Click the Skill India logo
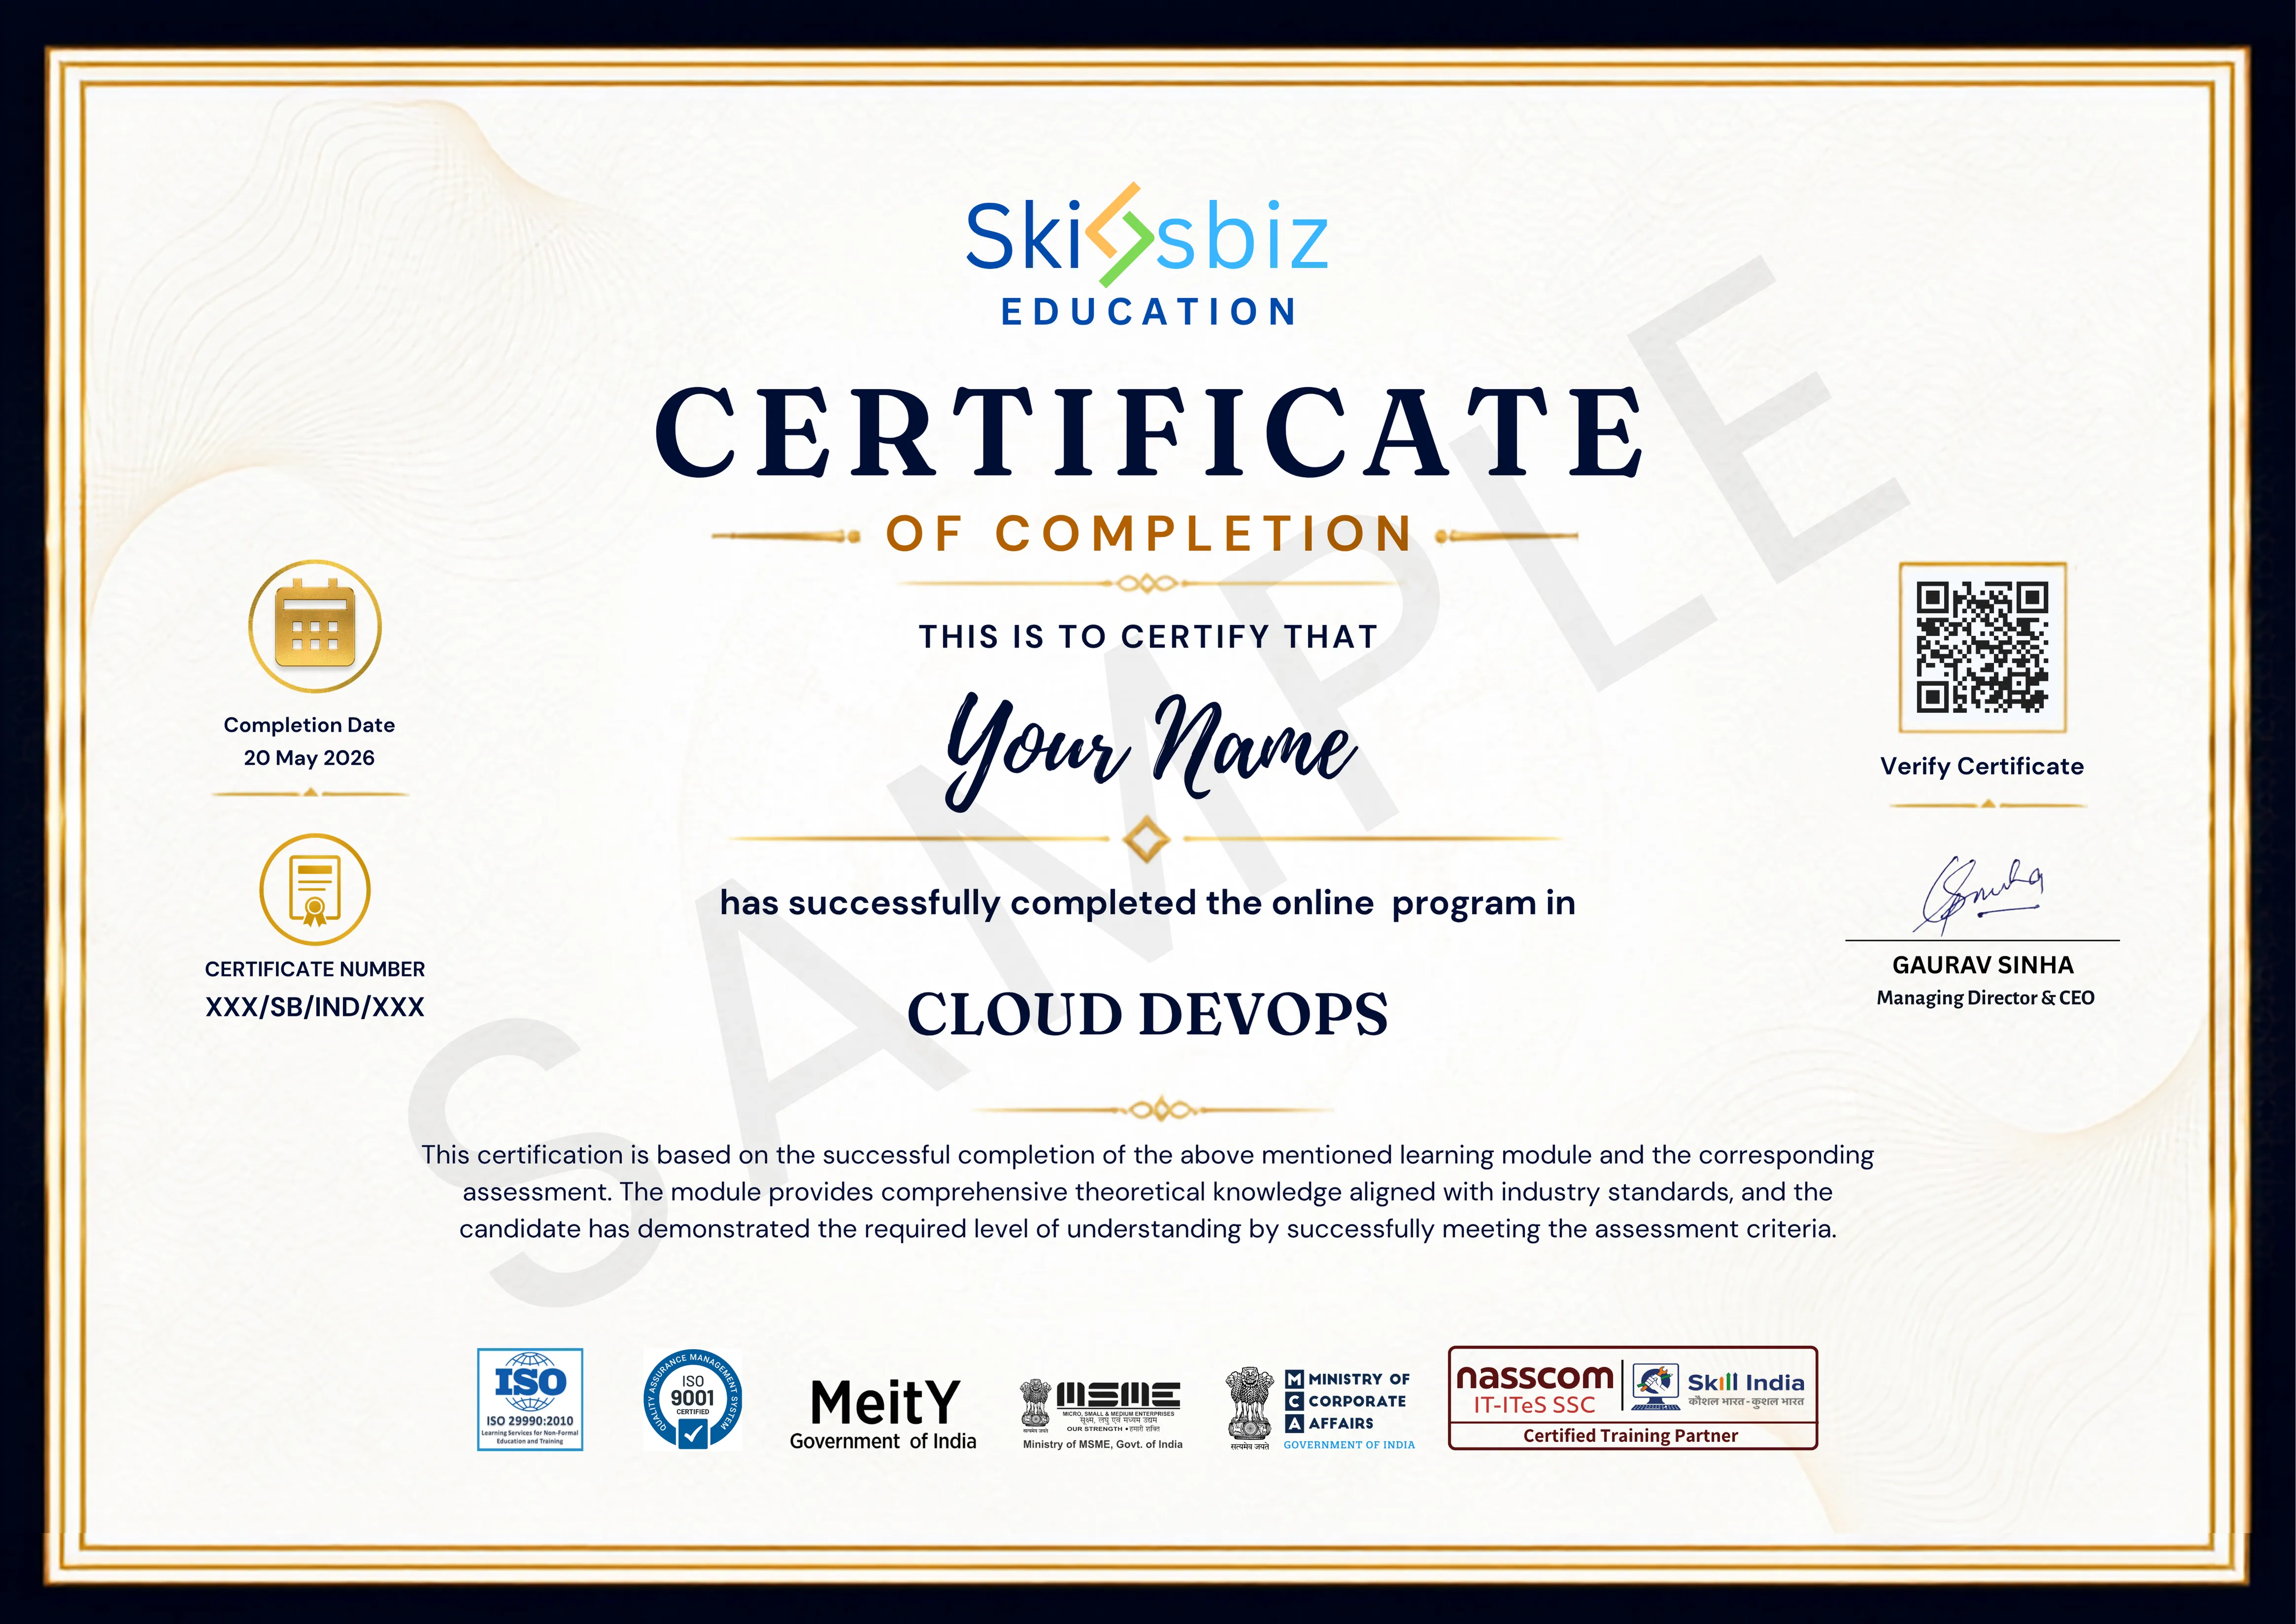The width and height of the screenshot is (2296, 1624). tap(1719, 1388)
